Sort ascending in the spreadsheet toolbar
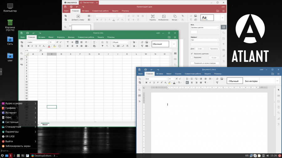 [x=102, y=42]
